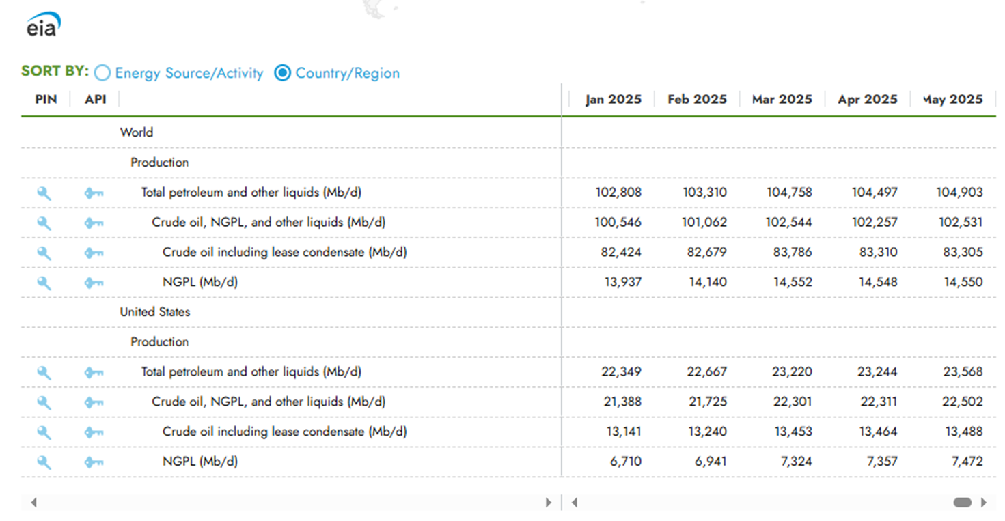Click left arrow of data pane scrollbar
1005x521 pixels.
575,503
